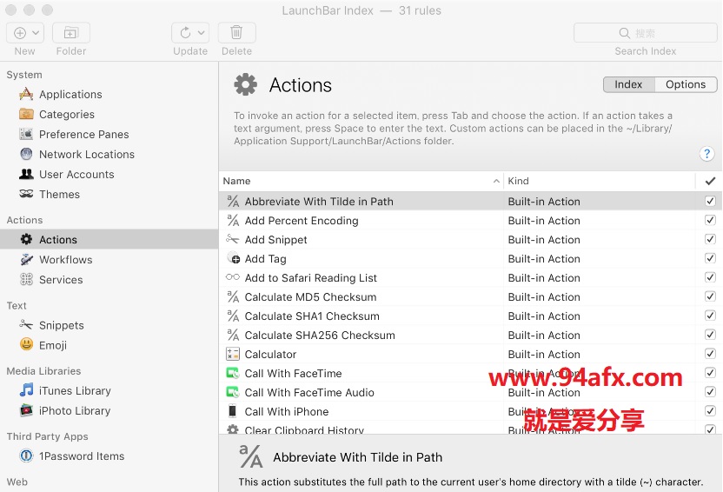Toggle Calculate SHA256 Checksum checkbox
This screenshot has width=723, height=492.
(710, 335)
